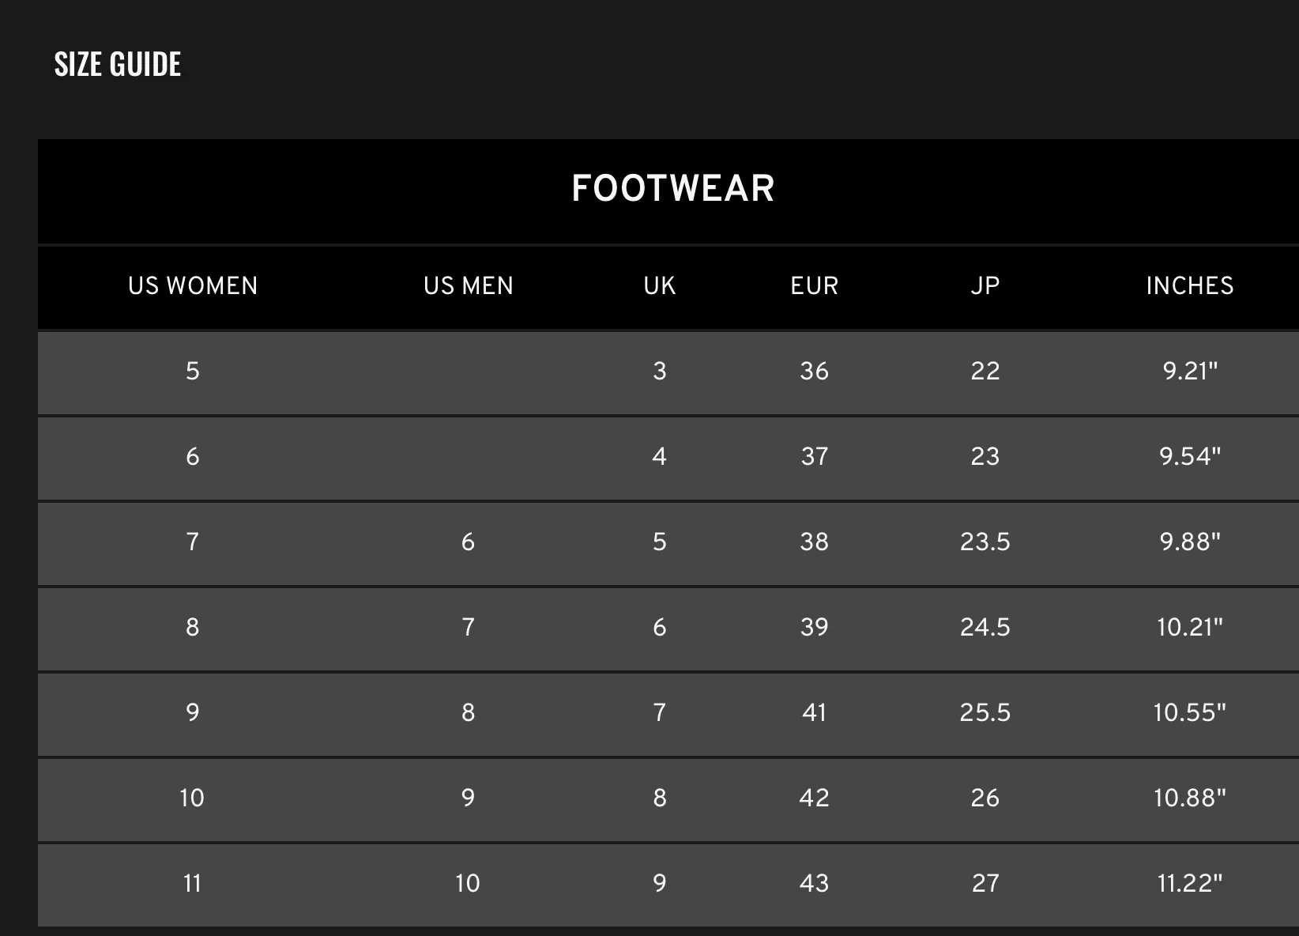Click the JP column header

click(x=985, y=285)
